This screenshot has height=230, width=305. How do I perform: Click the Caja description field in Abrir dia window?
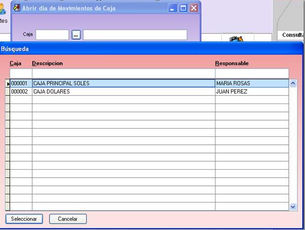tap(135, 35)
